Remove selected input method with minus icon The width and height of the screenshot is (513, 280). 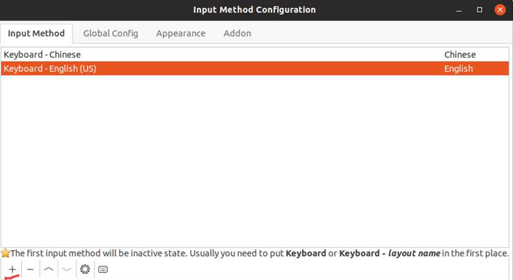coord(30,269)
